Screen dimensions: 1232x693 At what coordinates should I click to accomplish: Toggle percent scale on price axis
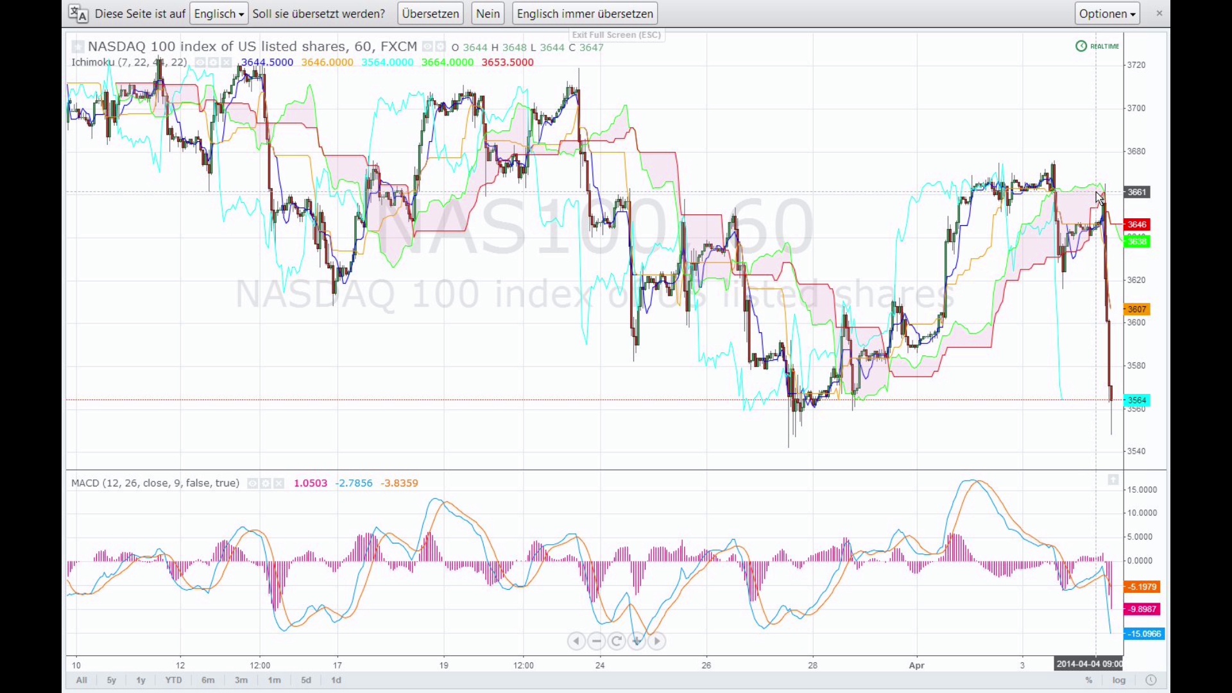coord(1089,680)
